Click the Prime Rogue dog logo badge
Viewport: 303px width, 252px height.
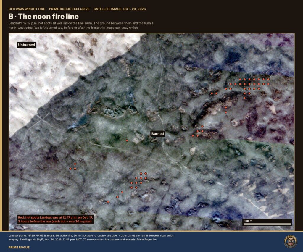(x=291, y=242)
